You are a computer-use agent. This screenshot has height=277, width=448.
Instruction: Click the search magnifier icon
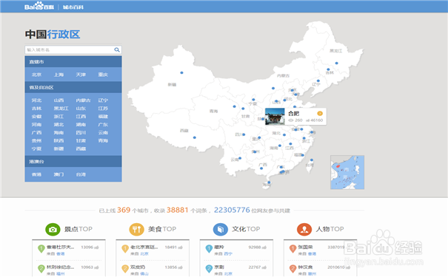click(x=117, y=50)
